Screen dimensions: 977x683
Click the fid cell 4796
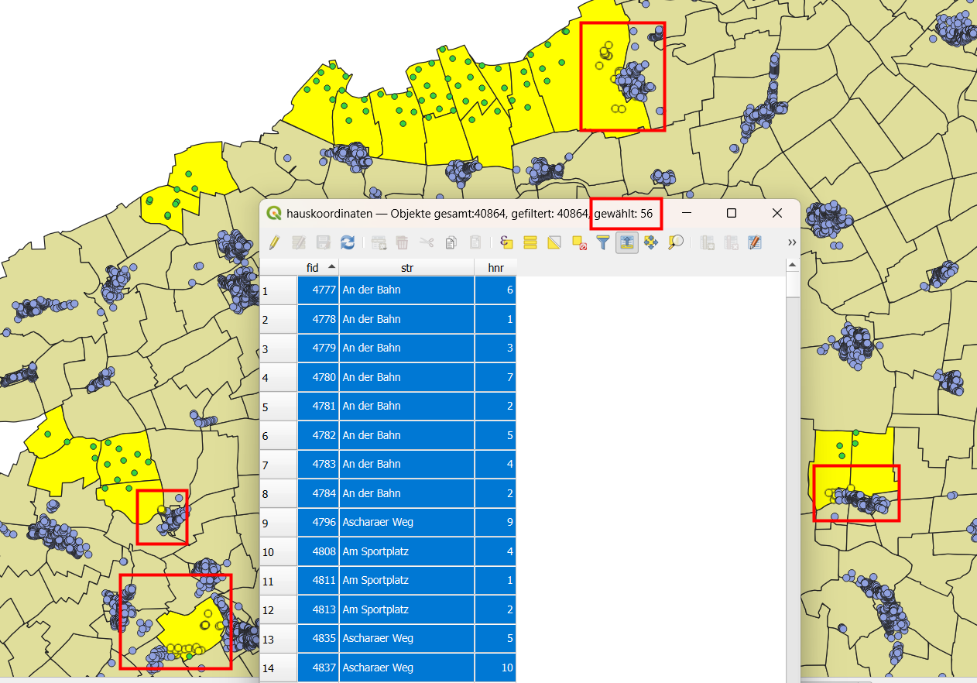point(318,523)
